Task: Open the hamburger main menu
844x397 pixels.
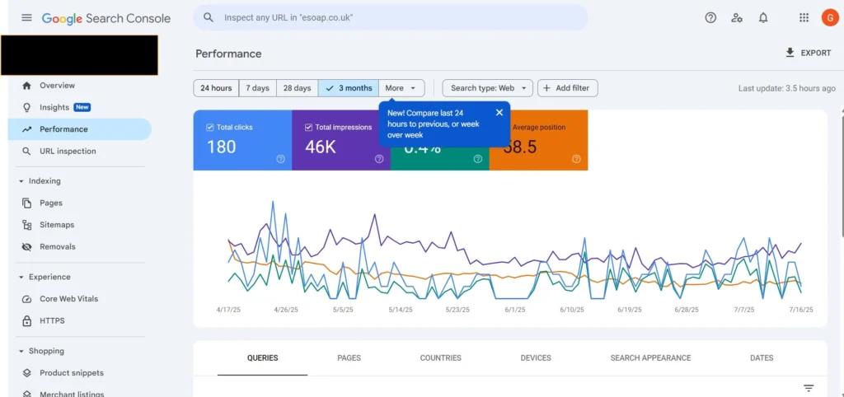Action: tap(26, 18)
